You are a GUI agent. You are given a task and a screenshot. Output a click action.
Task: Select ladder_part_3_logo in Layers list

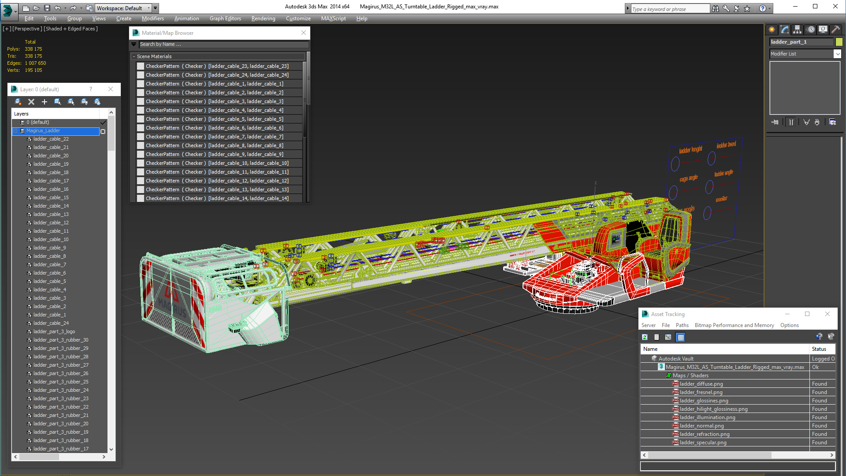[x=54, y=331]
